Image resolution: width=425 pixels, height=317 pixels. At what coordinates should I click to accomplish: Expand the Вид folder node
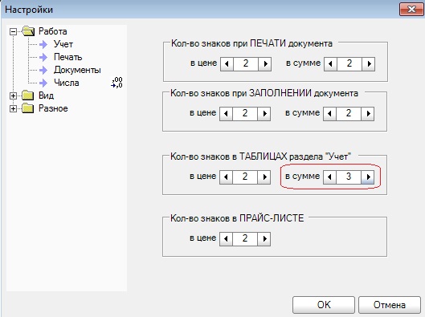(x=13, y=96)
